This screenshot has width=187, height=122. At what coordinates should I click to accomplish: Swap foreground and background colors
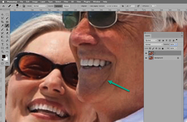7,55
